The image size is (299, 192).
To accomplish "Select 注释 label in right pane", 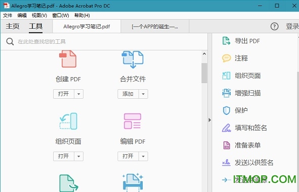I will 241,58.
